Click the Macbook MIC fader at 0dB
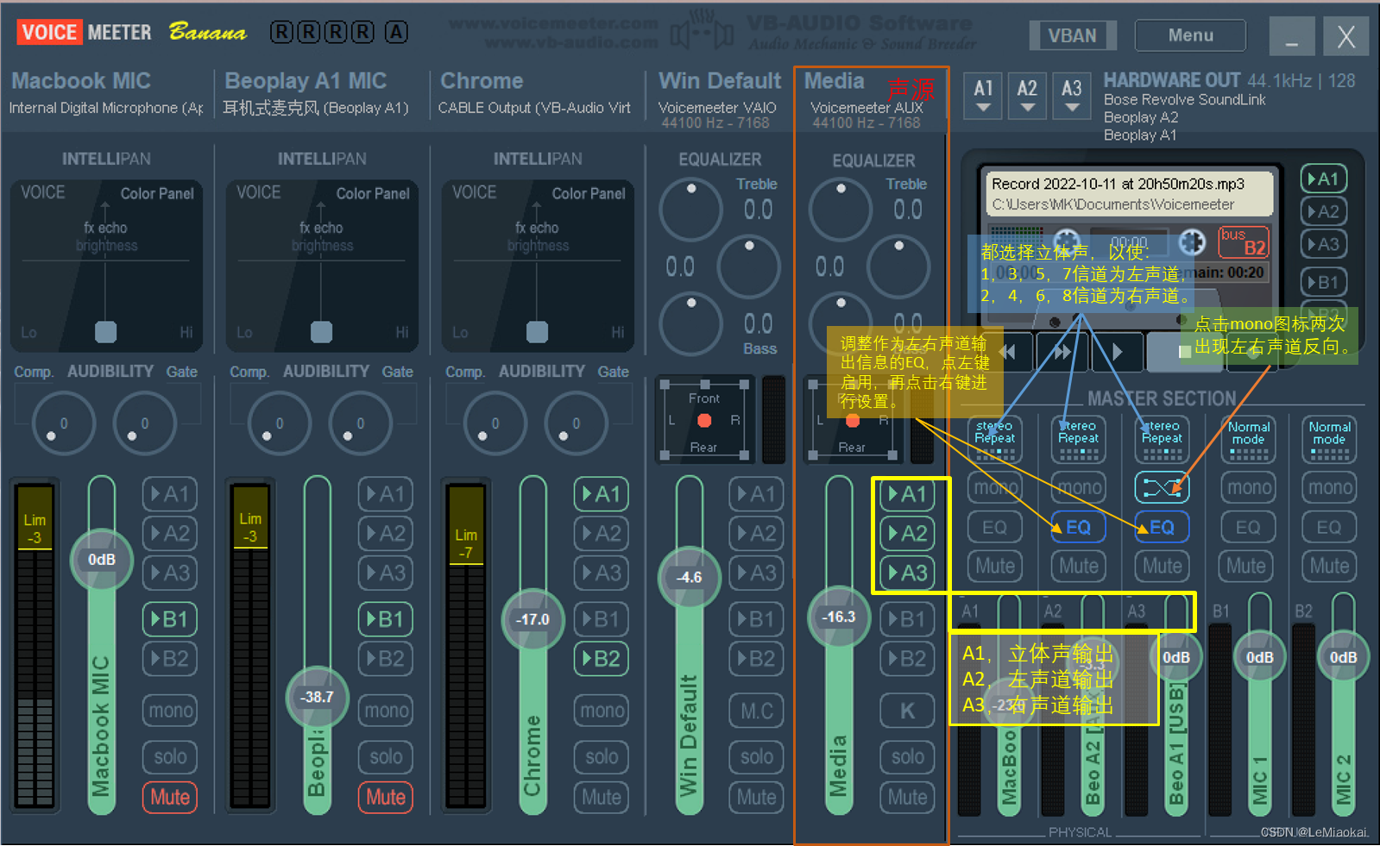The width and height of the screenshot is (1380, 846). (x=101, y=560)
